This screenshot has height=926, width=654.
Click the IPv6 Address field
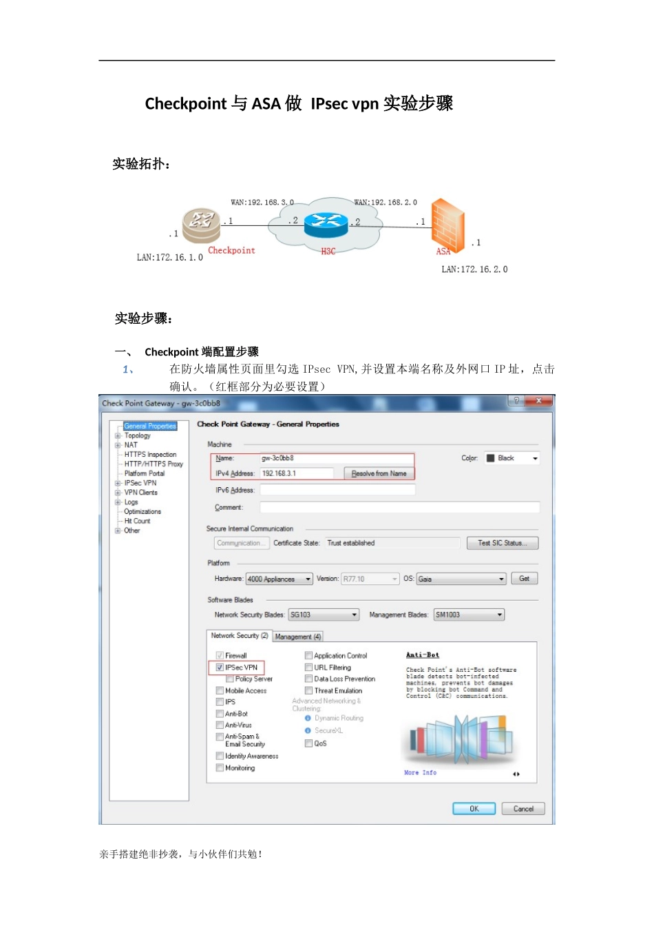337,490
